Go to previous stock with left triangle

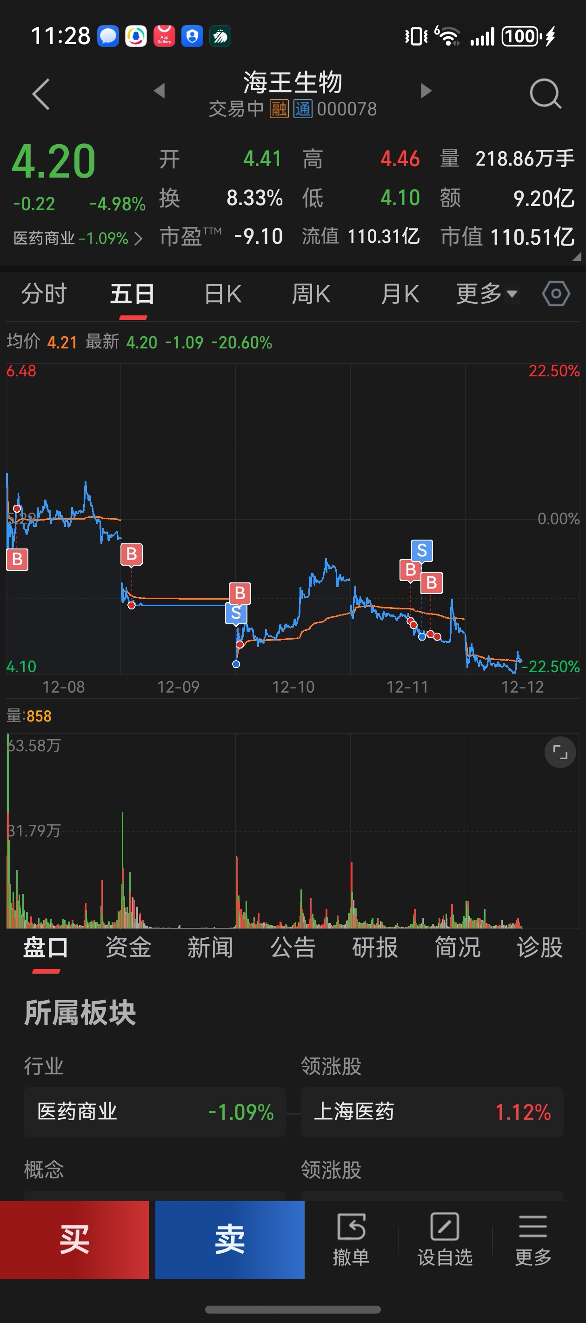[159, 91]
